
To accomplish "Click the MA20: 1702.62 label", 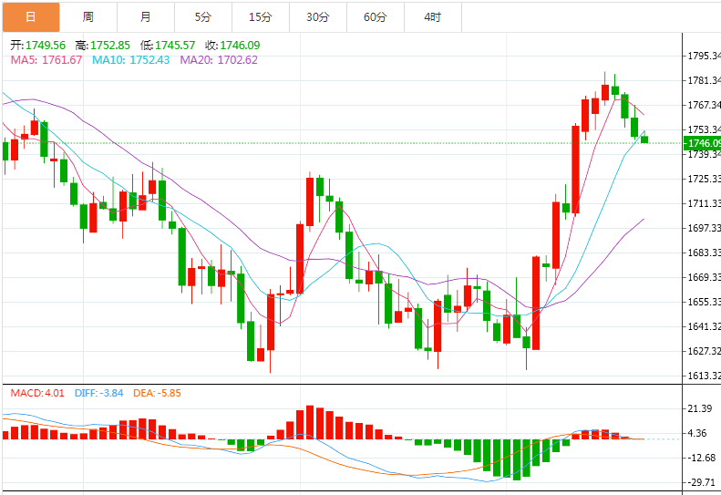I will 219,60.
